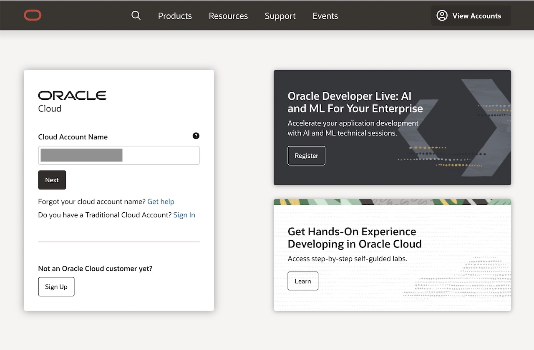Go to the Events menu item
This screenshot has height=350, width=534.
coord(325,16)
